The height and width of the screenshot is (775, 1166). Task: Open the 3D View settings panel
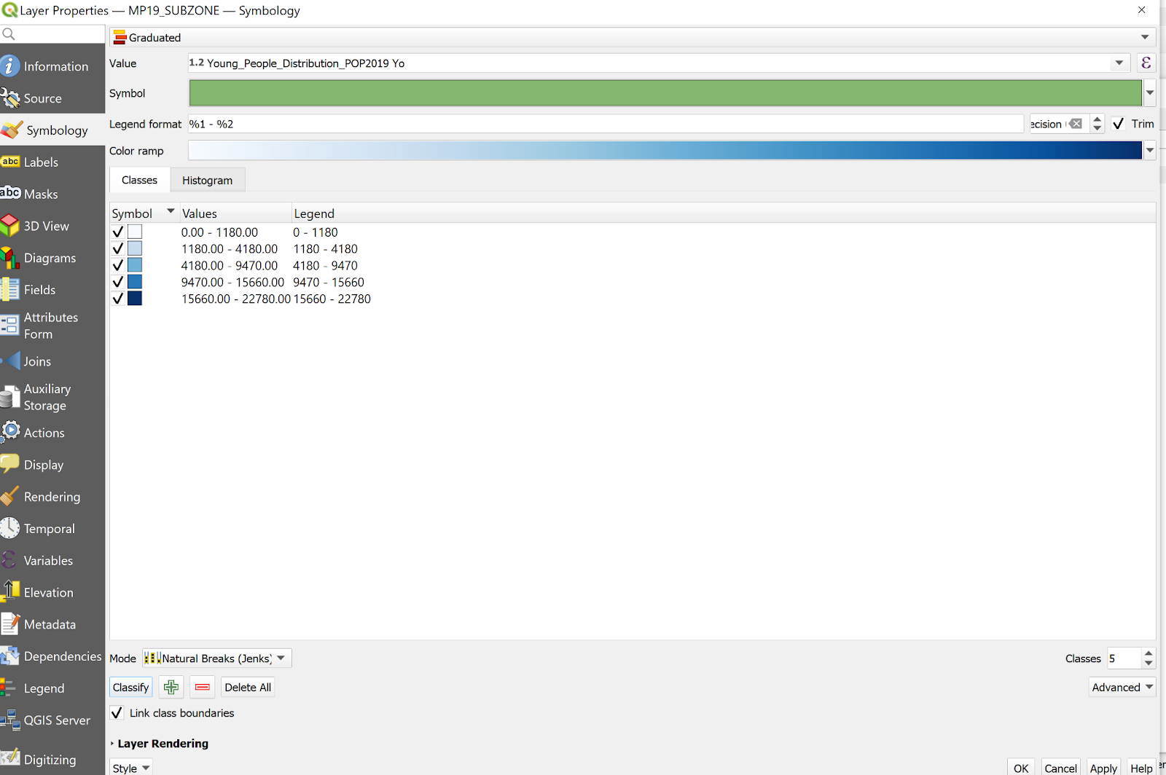(46, 227)
